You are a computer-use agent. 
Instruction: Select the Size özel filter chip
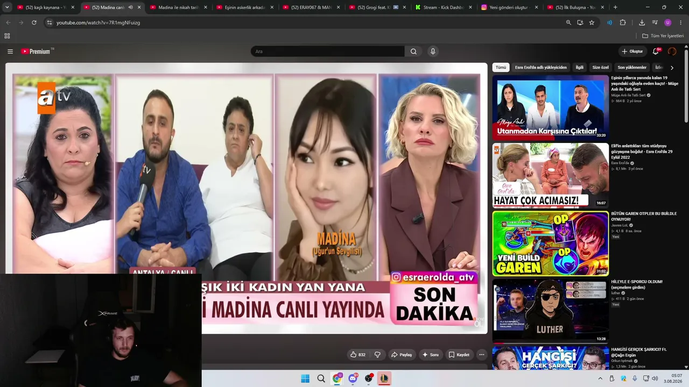pyautogui.click(x=600, y=68)
